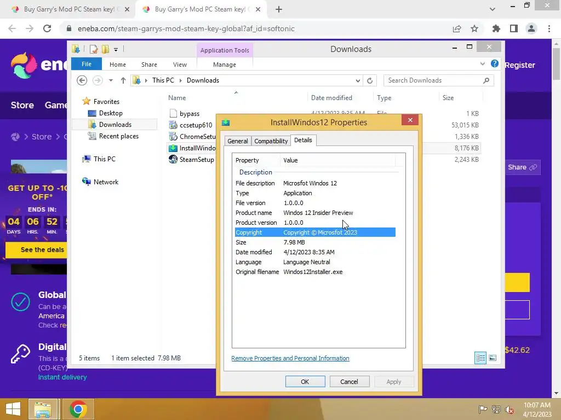Select Favorites in navigation pane

click(x=106, y=101)
